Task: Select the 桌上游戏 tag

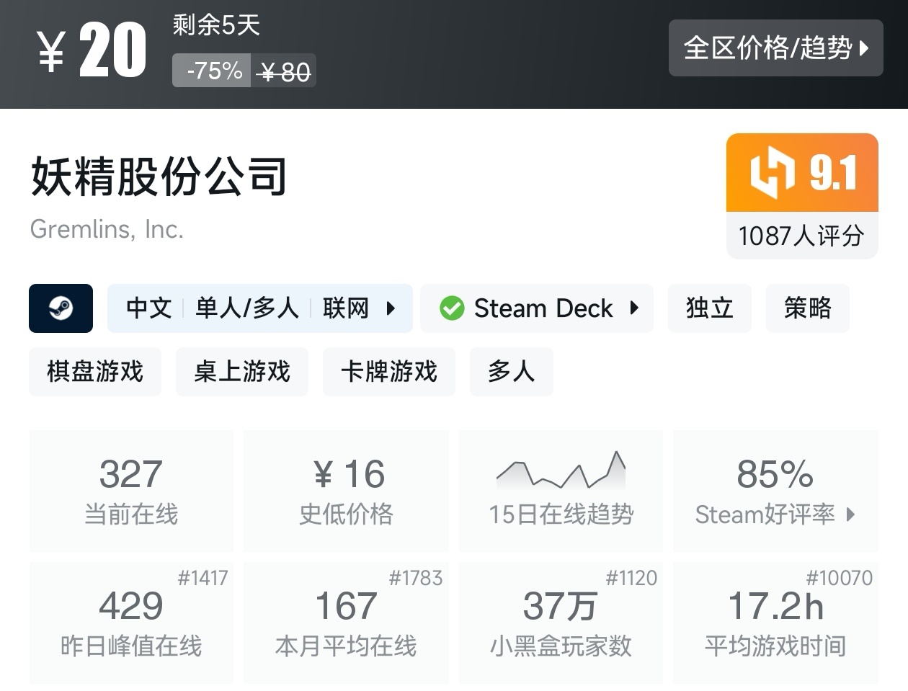Action: (x=241, y=372)
